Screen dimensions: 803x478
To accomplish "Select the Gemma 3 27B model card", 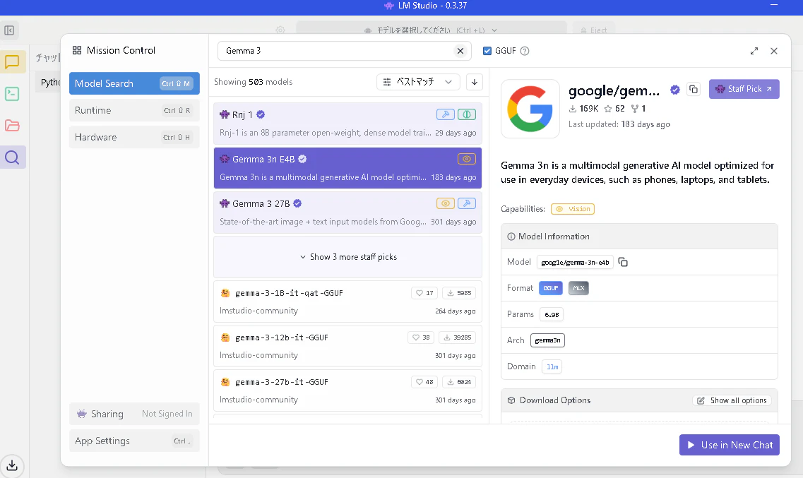I will 347,213.
